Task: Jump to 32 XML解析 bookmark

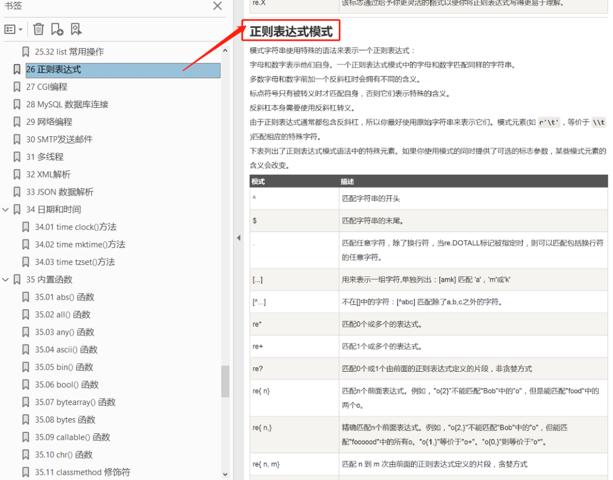Action: pos(48,174)
